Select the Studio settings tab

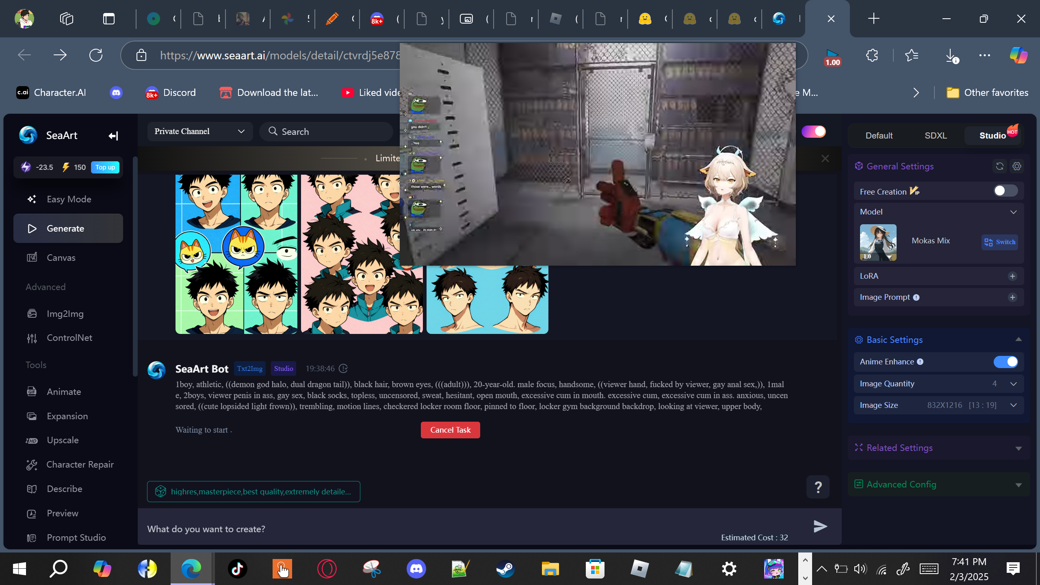point(992,136)
